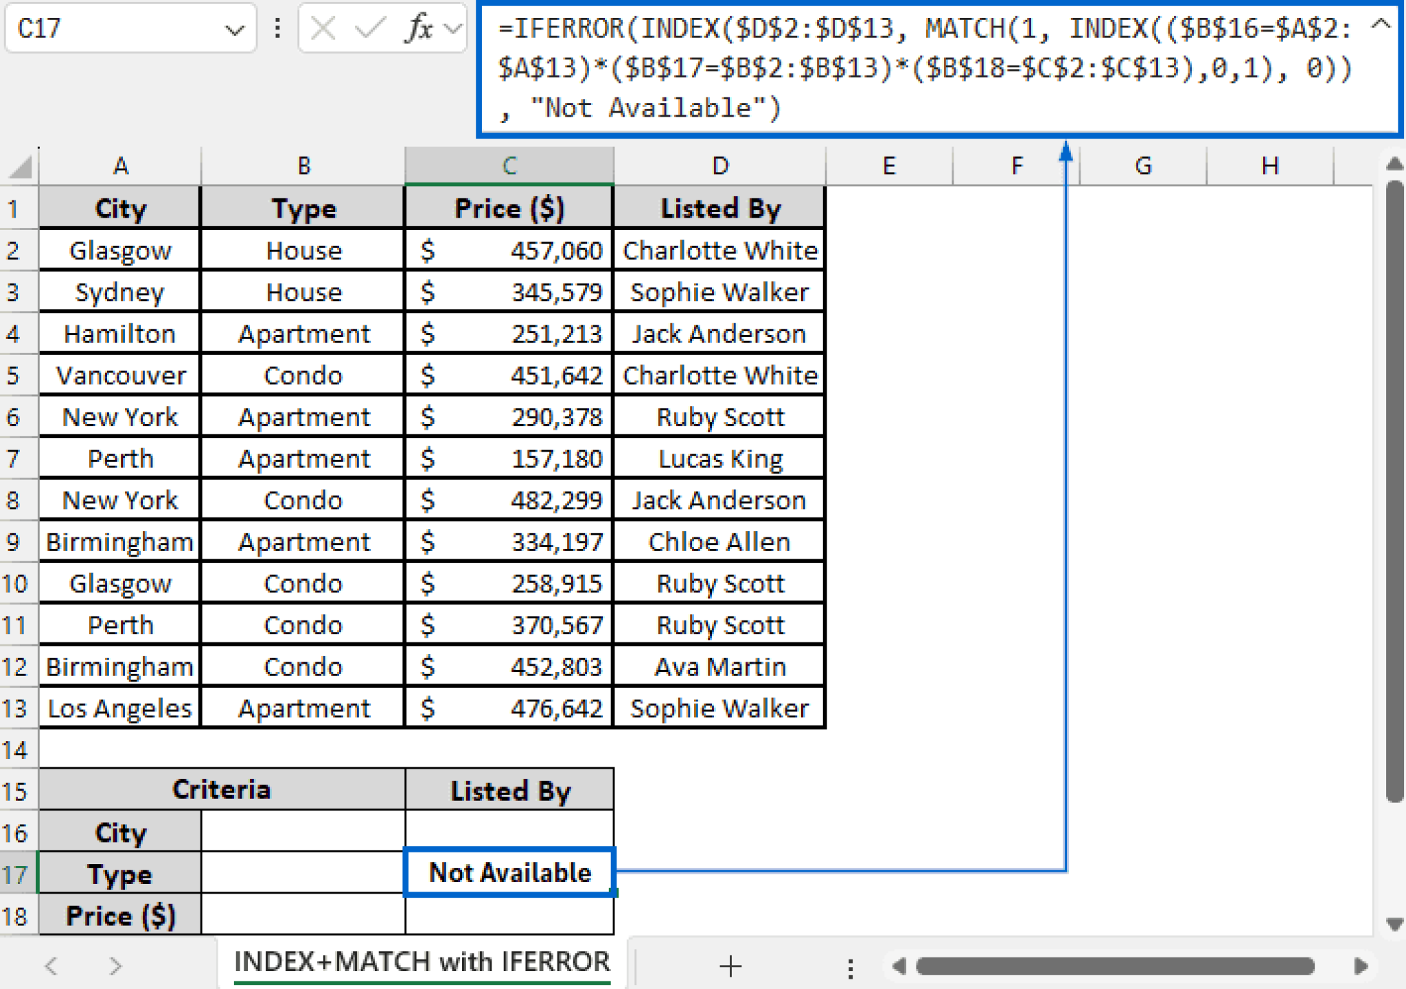Cancel formula entry with the X icon
This screenshot has width=1406, height=989.
[323, 27]
